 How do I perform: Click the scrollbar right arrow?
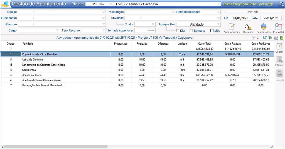coord(272,147)
